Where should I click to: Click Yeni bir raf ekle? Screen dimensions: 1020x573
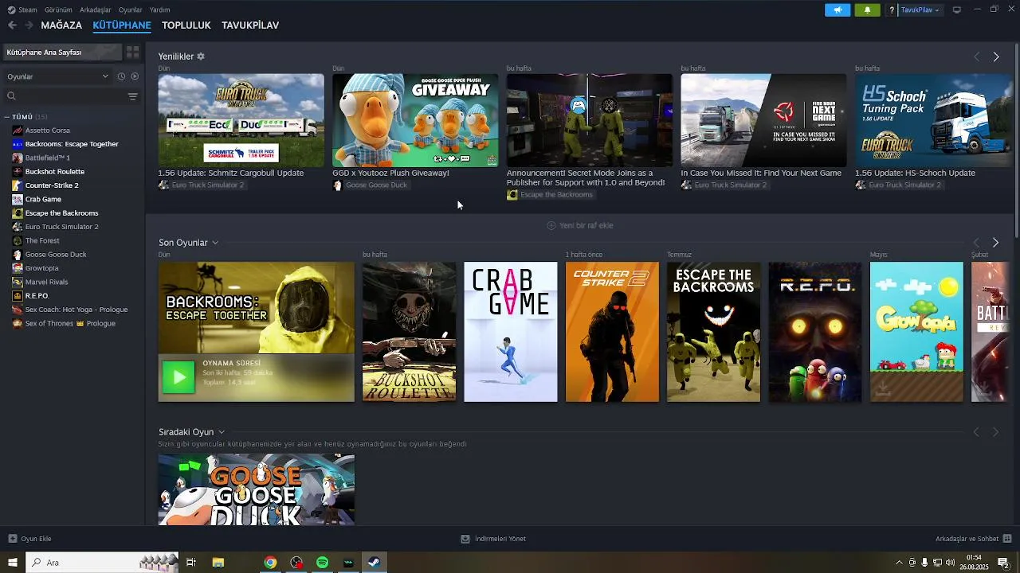[x=580, y=225]
